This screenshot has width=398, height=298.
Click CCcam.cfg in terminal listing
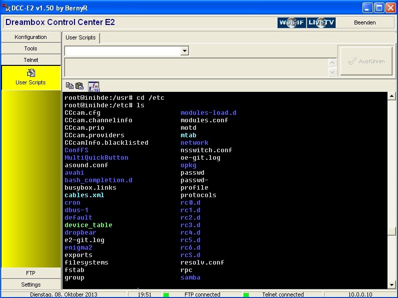pyautogui.click(x=82, y=113)
